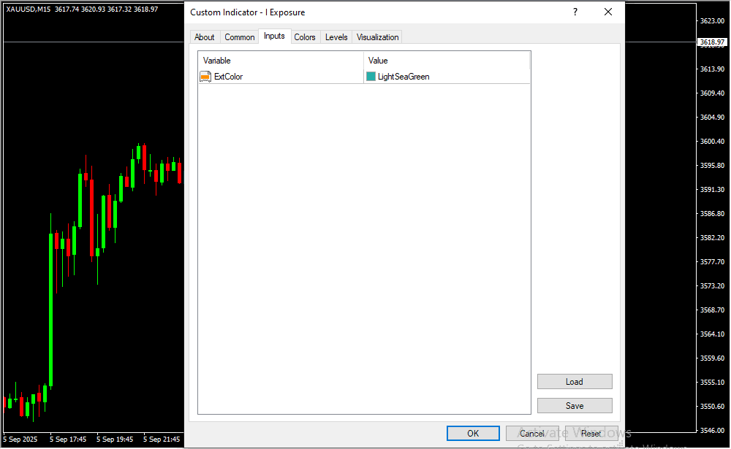Click the help question mark button
731x449 pixels.
(x=575, y=12)
